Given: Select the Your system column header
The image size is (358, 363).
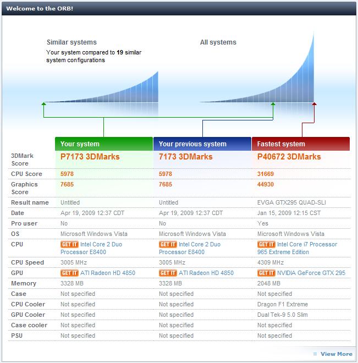Looking at the screenshot, I should pos(104,144).
